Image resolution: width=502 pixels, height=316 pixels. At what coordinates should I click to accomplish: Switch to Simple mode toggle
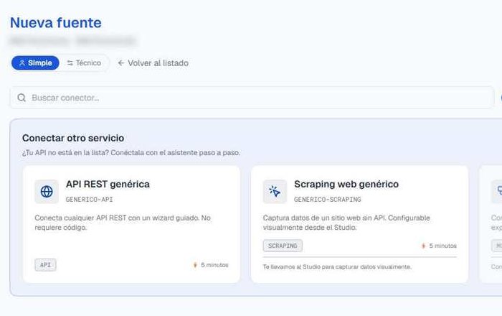click(x=35, y=62)
